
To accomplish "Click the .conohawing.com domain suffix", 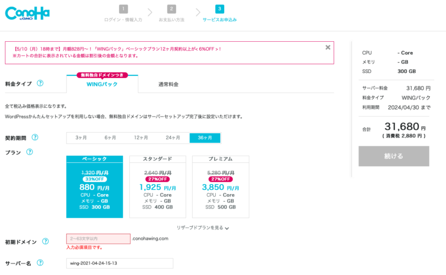I will [x=150, y=239].
